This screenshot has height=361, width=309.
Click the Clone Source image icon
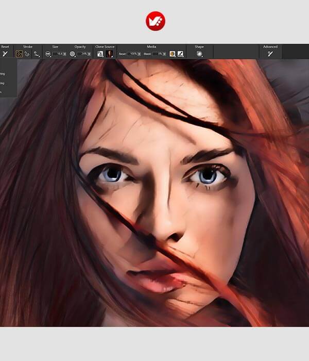100,54
